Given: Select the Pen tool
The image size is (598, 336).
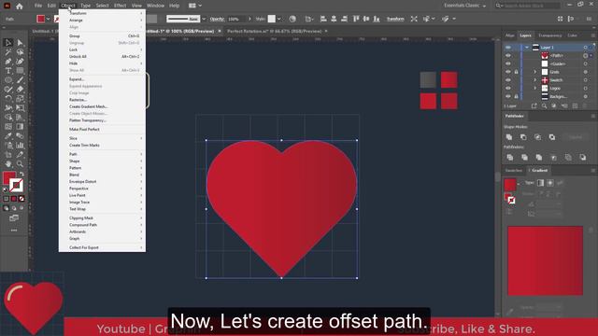Looking at the screenshot, I should (x=8, y=62).
